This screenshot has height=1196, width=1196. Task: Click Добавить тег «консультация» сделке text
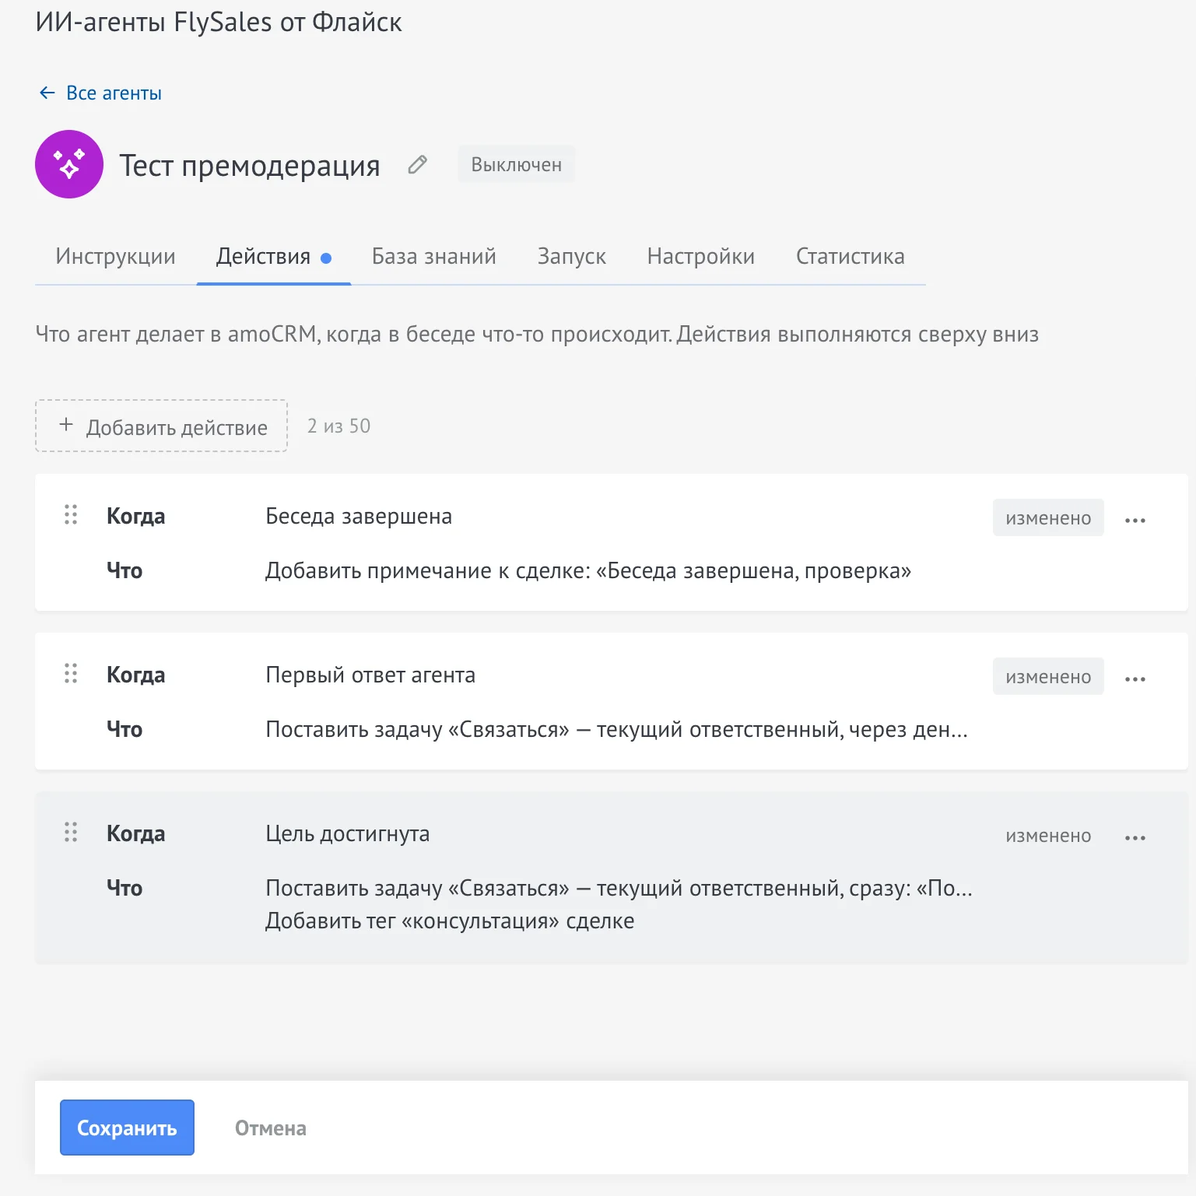pos(450,921)
